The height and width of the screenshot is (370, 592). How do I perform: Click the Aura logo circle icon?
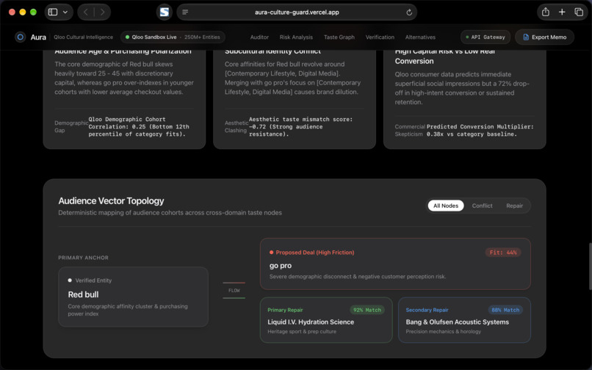pyautogui.click(x=20, y=37)
